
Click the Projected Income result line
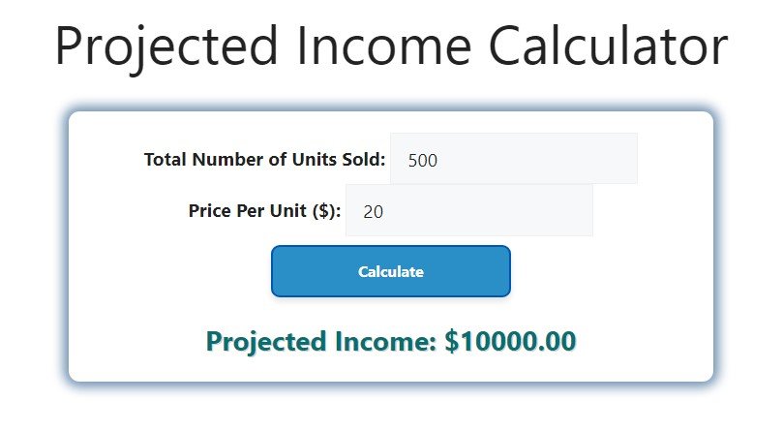(x=391, y=341)
